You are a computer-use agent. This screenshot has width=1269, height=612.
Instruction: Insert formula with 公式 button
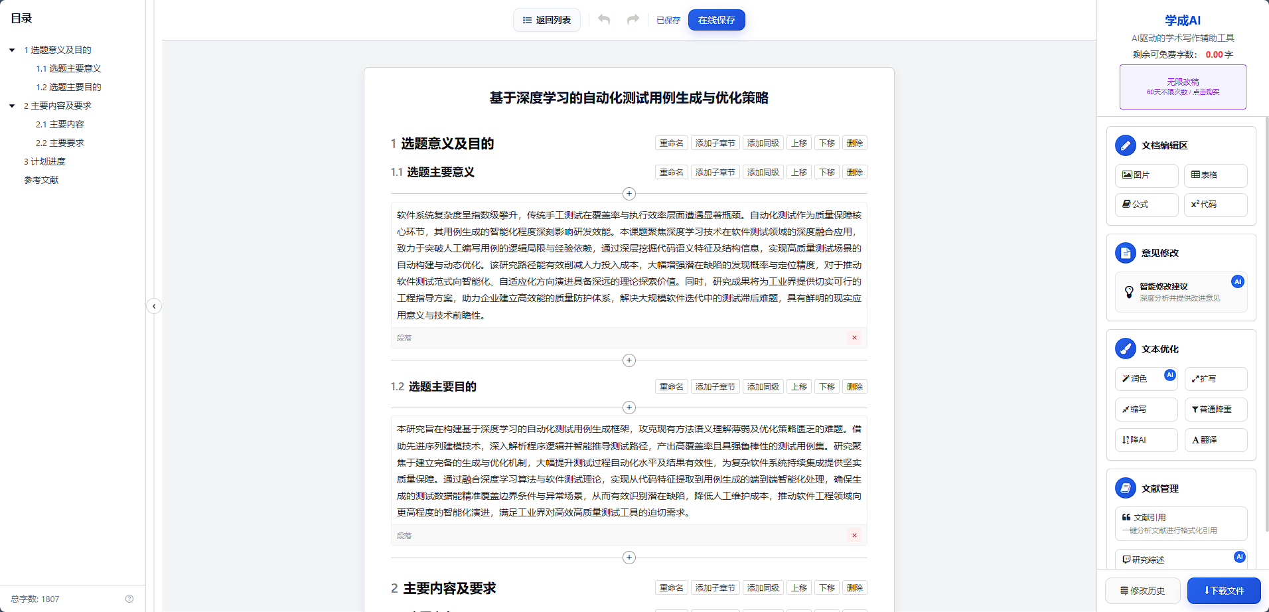(1146, 204)
